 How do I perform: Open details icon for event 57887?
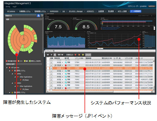pyautogui.click(x=51, y=65)
